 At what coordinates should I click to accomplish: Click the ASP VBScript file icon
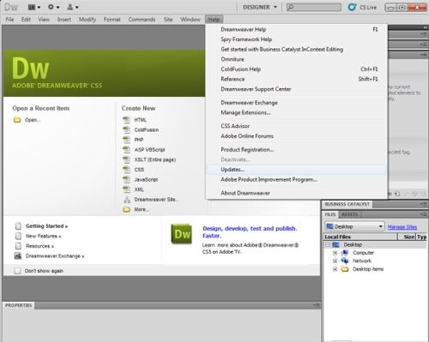(126, 150)
